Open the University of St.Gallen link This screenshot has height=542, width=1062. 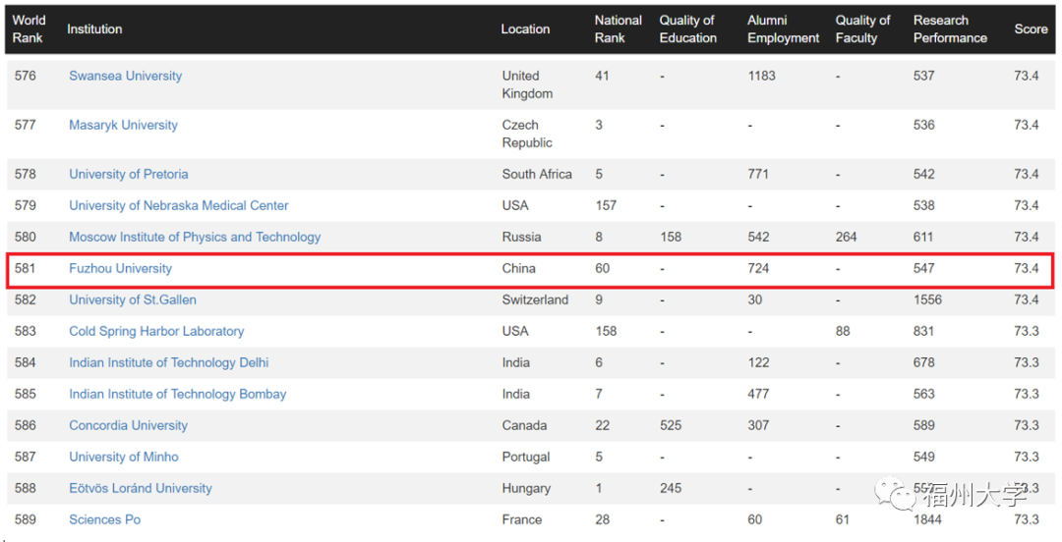(x=133, y=299)
